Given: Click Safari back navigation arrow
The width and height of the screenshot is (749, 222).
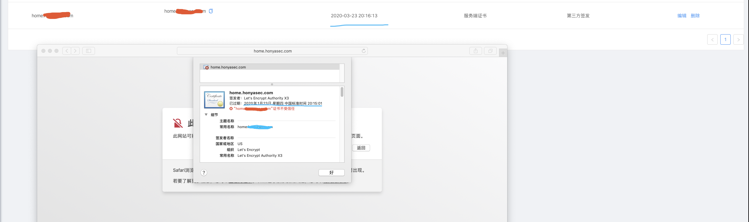Looking at the screenshot, I should click(67, 51).
